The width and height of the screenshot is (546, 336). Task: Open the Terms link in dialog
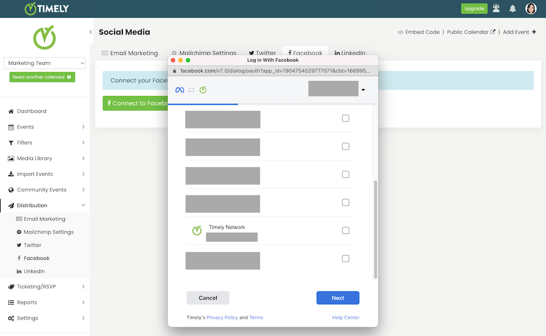(x=256, y=317)
